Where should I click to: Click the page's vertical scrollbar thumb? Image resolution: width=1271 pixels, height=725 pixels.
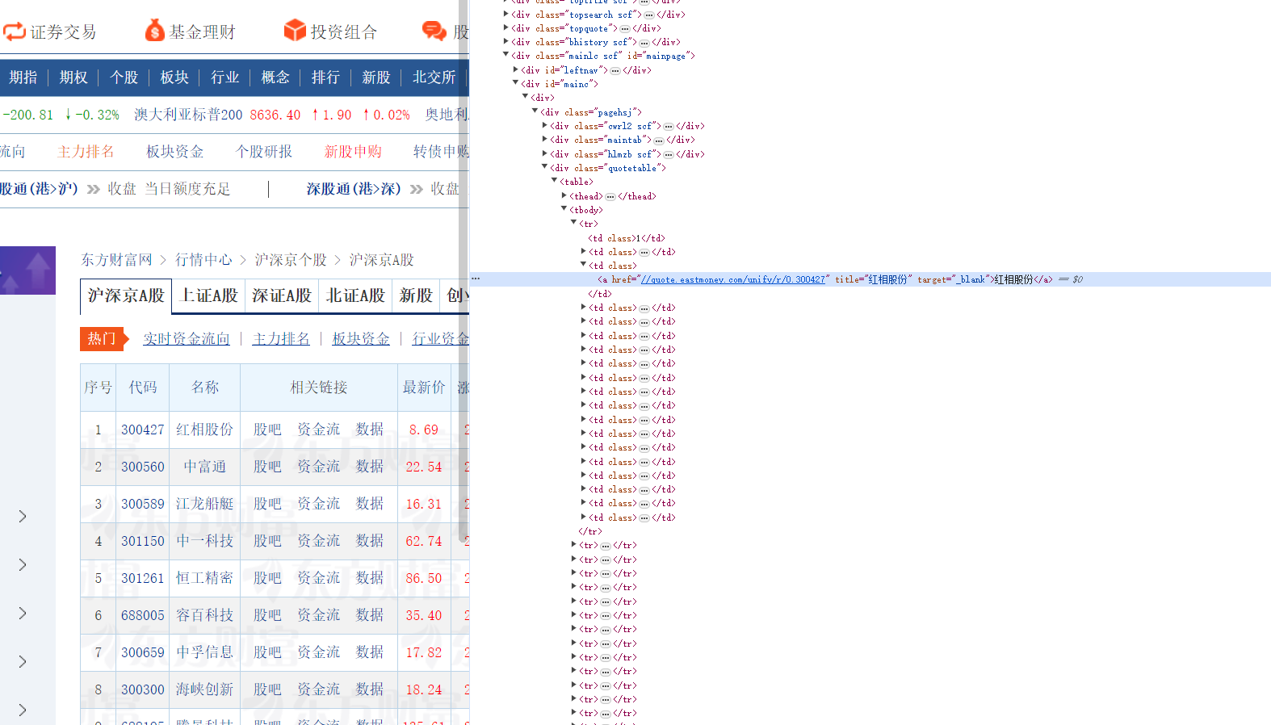464,271
